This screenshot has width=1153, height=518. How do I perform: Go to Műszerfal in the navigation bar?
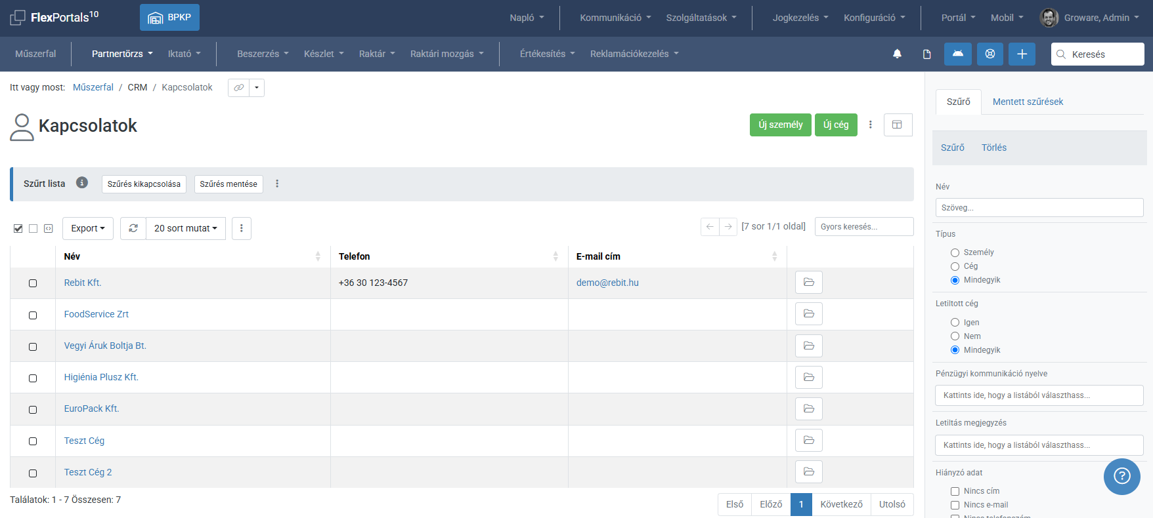(35, 54)
